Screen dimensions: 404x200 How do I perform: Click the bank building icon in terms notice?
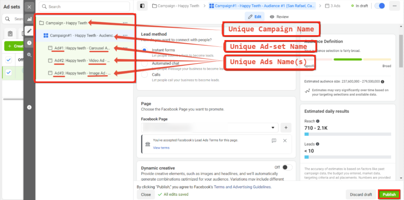pos(148,144)
